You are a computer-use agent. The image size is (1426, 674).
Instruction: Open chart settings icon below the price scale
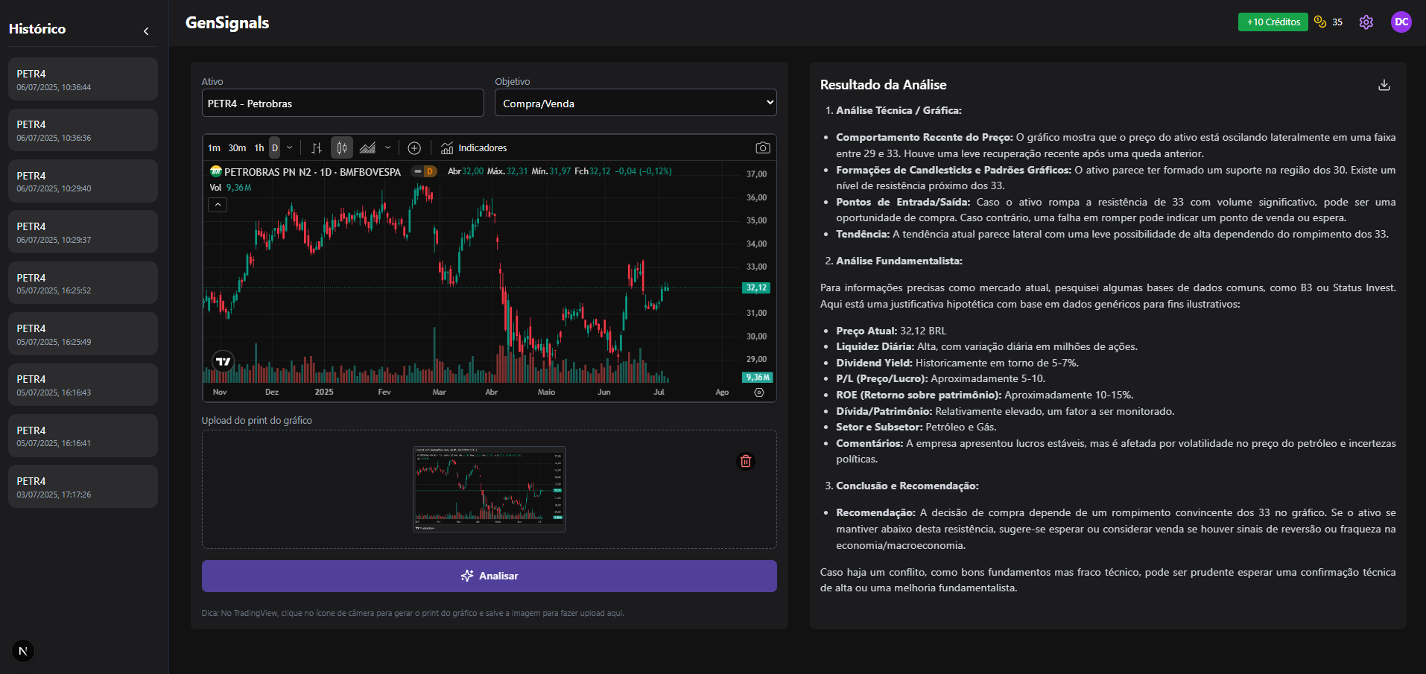758,392
